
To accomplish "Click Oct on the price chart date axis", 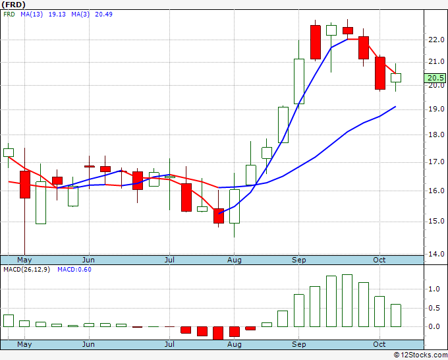I will pos(379,260).
